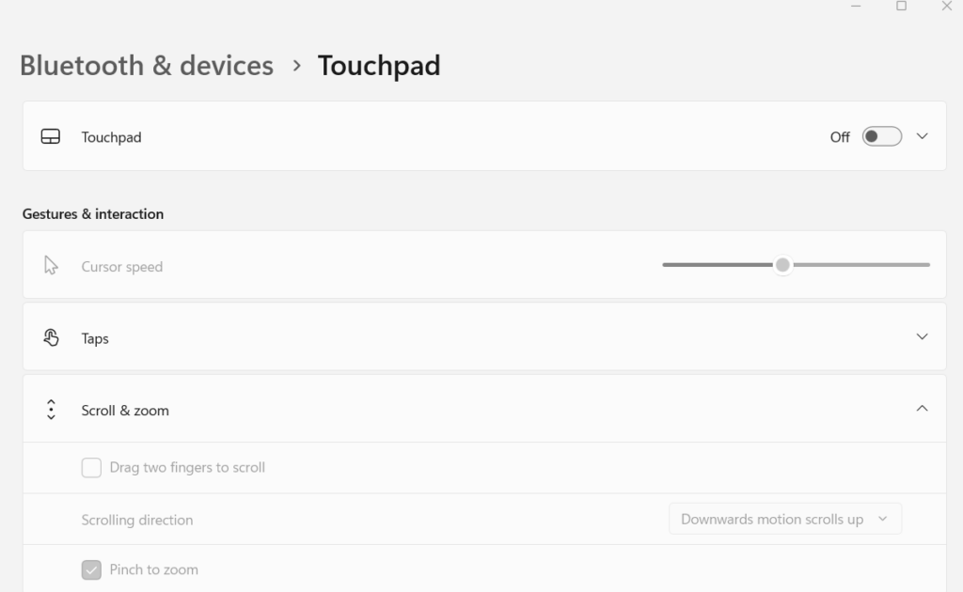Click the Scroll & zoom arrows icon

coord(51,410)
